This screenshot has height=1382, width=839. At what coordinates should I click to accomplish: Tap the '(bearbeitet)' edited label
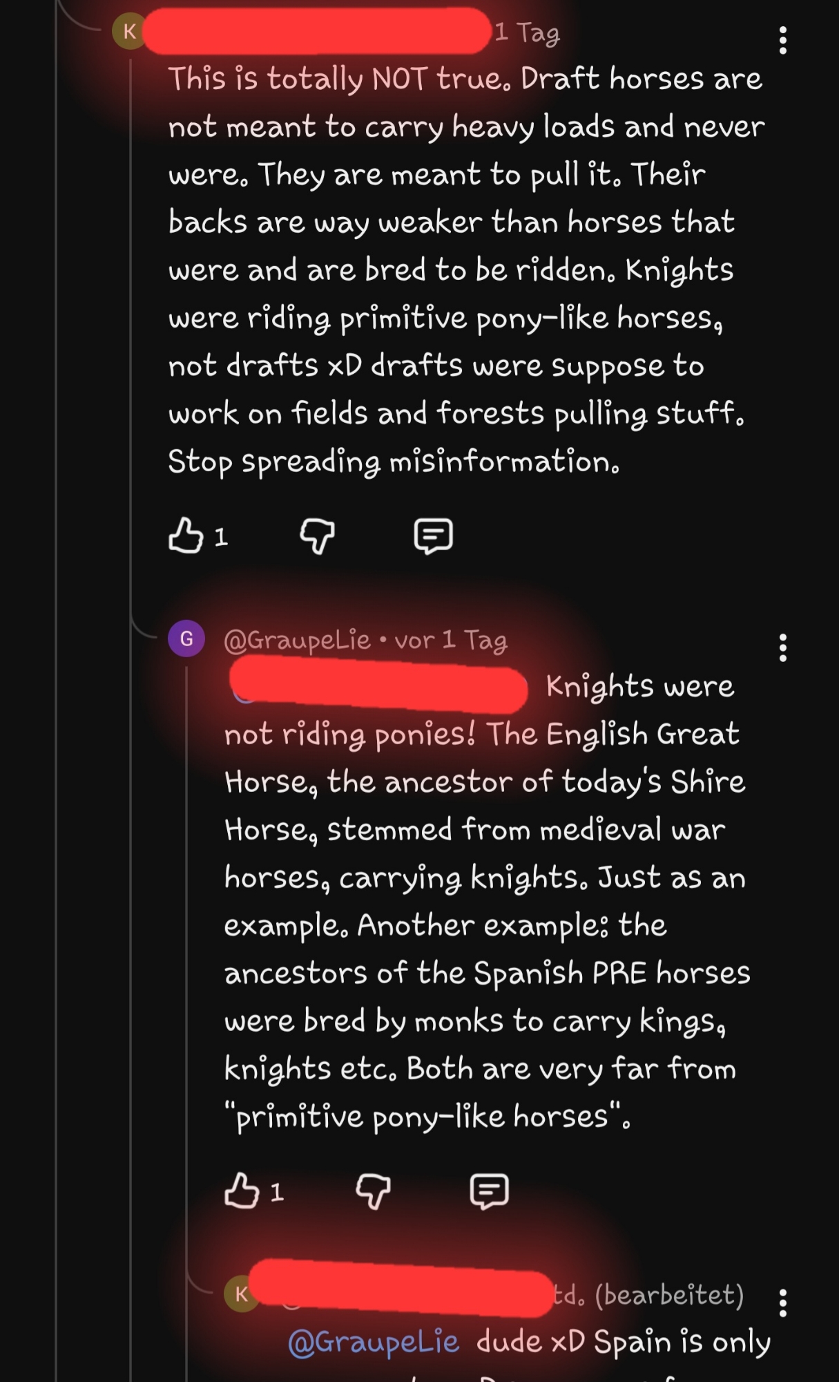coord(668,1294)
